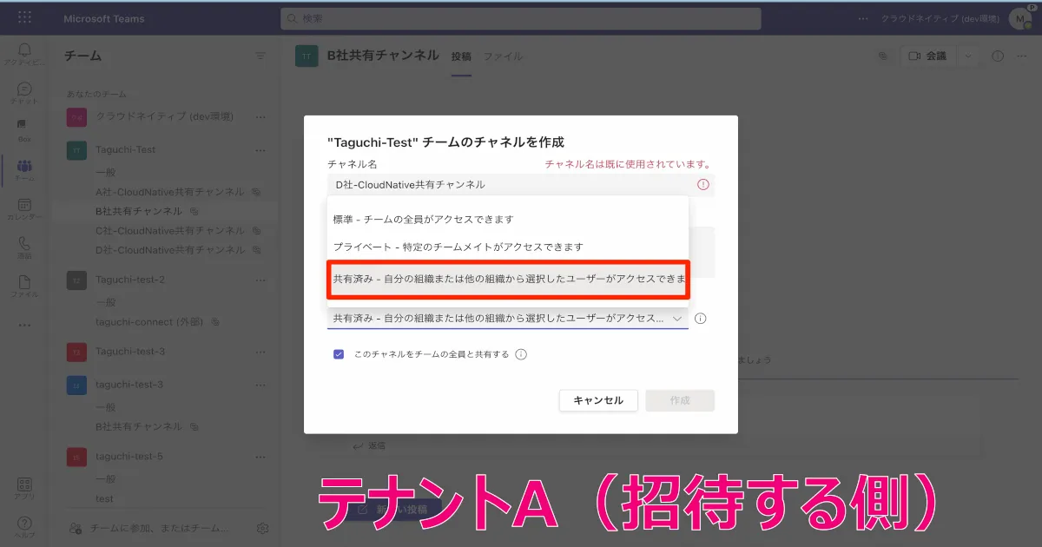Open more options for クラウドネイティブ team

point(260,116)
